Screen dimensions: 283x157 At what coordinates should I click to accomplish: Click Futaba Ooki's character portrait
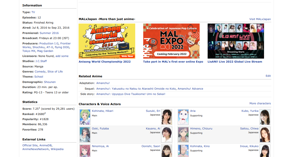click(85, 135)
